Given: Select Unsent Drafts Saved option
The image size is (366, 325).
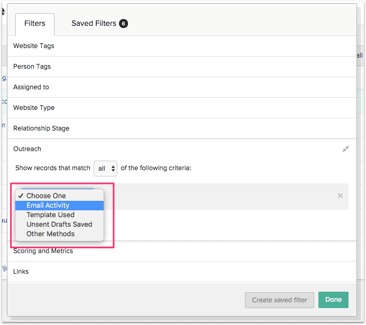Looking at the screenshot, I should (59, 225).
